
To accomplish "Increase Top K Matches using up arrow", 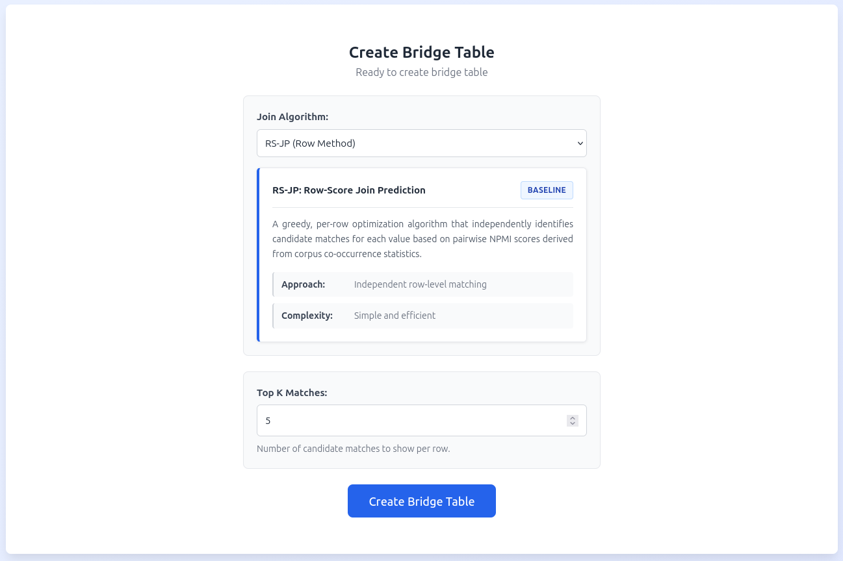I will pyautogui.click(x=573, y=418).
